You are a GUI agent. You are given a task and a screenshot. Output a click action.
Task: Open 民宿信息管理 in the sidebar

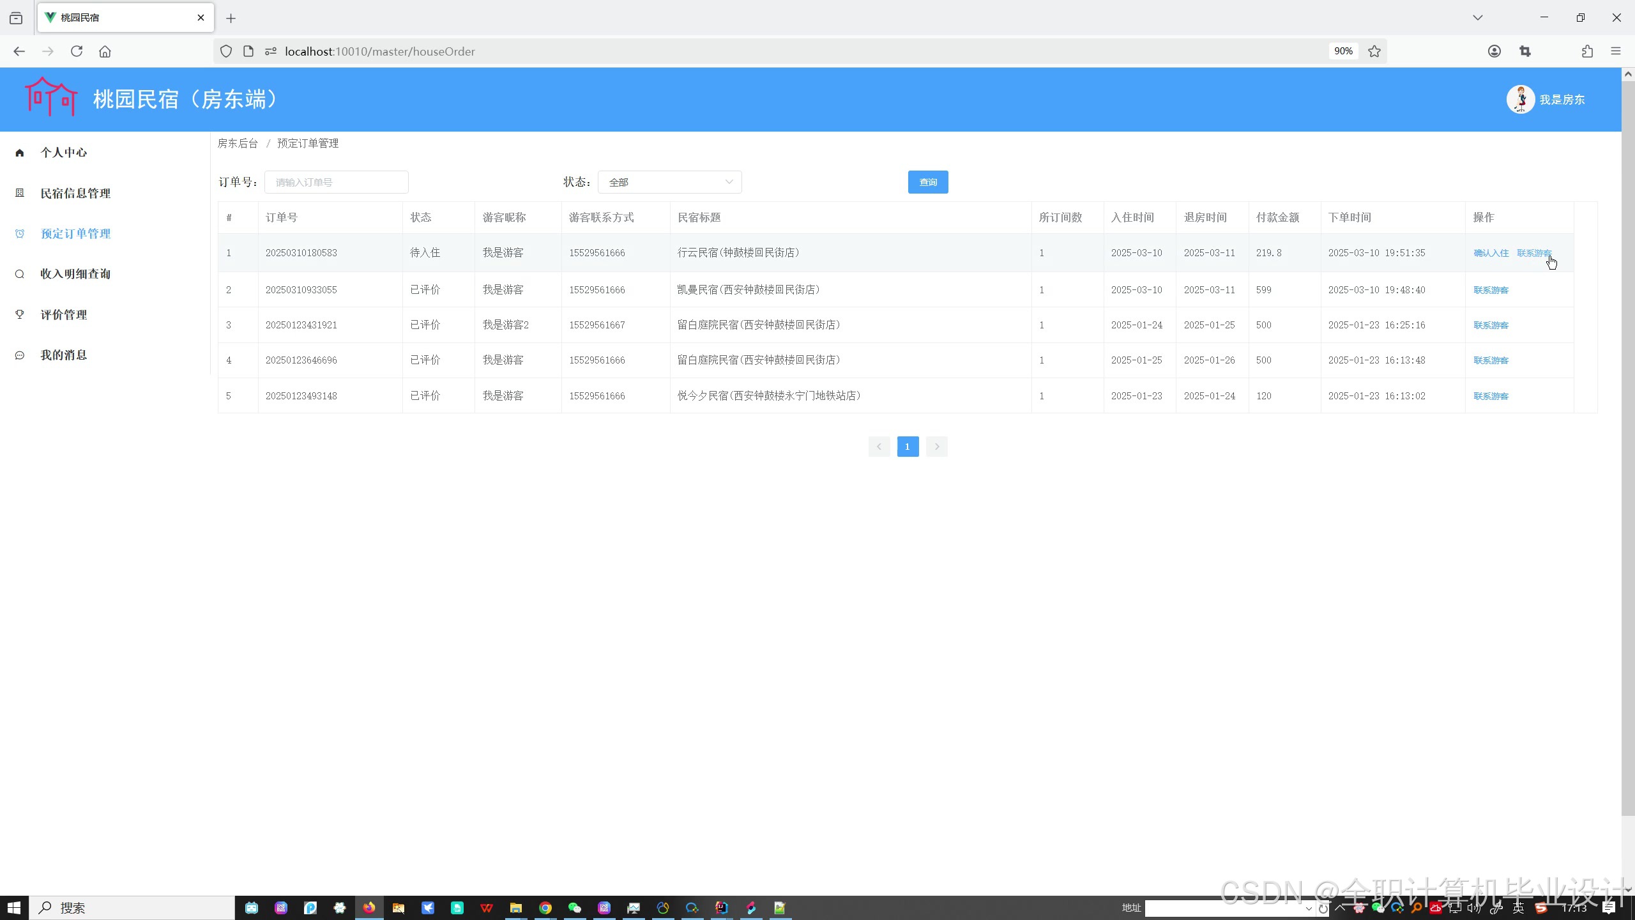point(75,194)
